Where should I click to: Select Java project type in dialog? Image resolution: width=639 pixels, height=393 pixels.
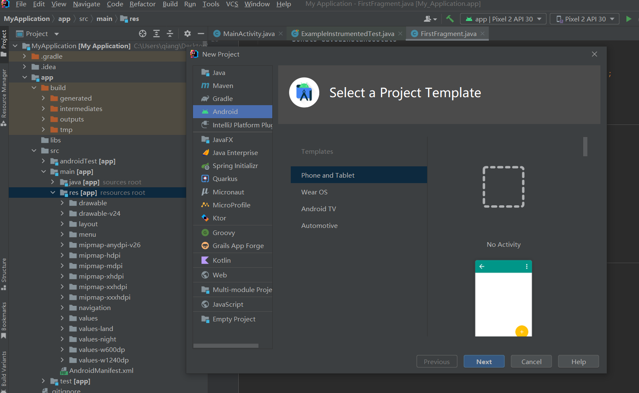pyautogui.click(x=232, y=72)
